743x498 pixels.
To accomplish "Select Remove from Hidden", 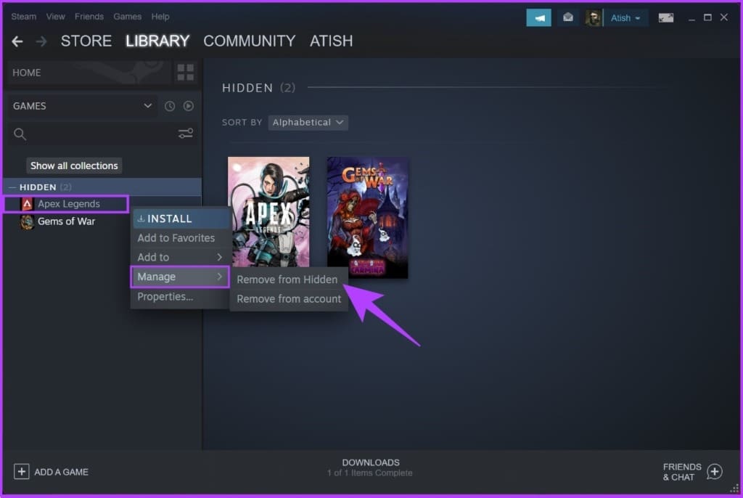I will point(288,279).
